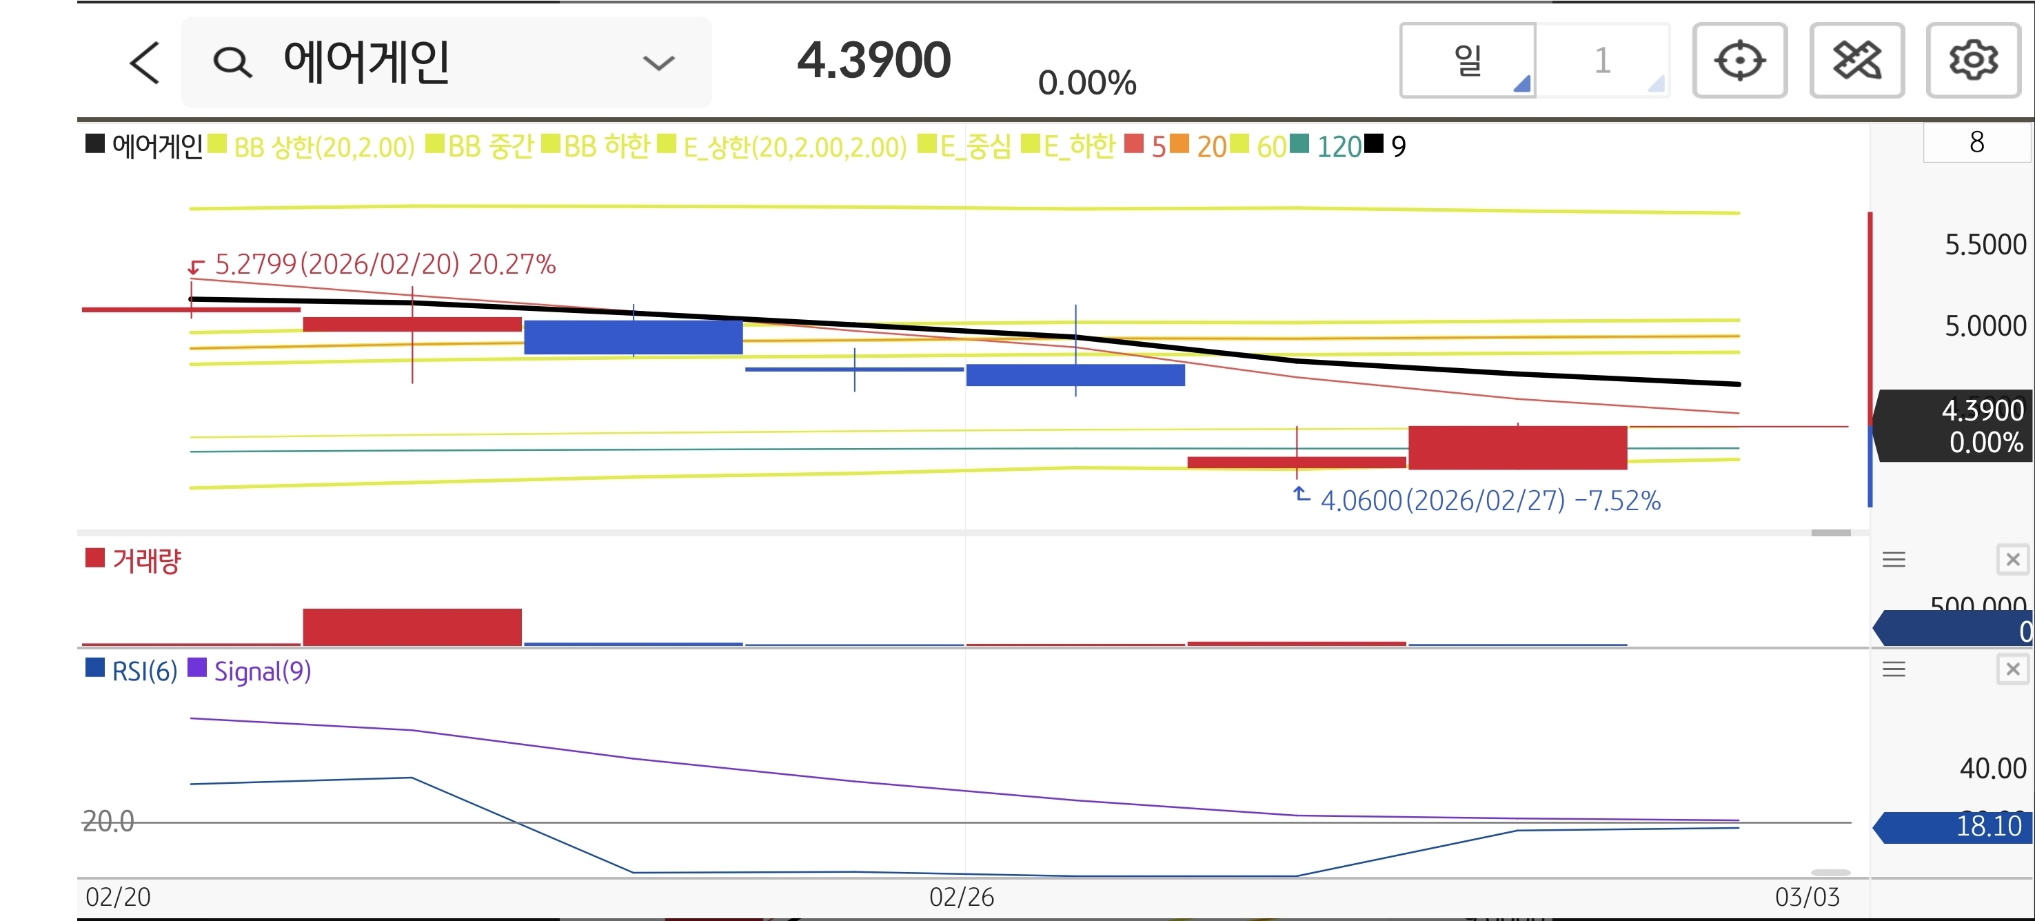Image resolution: width=2035 pixels, height=921 pixels.
Task: Open the interval value 1 dropdown
Action: click(x=1602, y=61)
